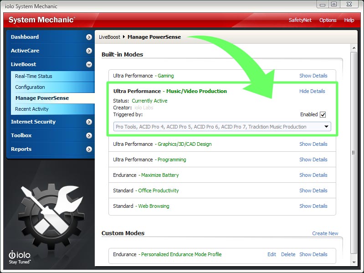The image size is (364, 273).
Task: Click Currently Active status text
Action: point(149,101)
